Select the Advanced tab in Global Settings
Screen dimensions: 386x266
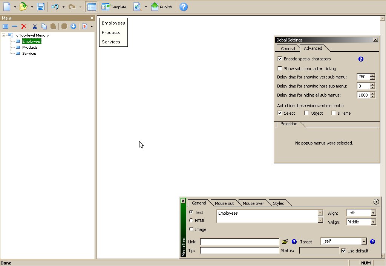tap(312, 48)
